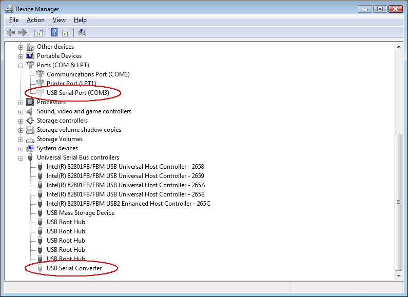Click Scan for hardware changes icon
The height and width of the screenshot is (297, 408).
(82, 32)
